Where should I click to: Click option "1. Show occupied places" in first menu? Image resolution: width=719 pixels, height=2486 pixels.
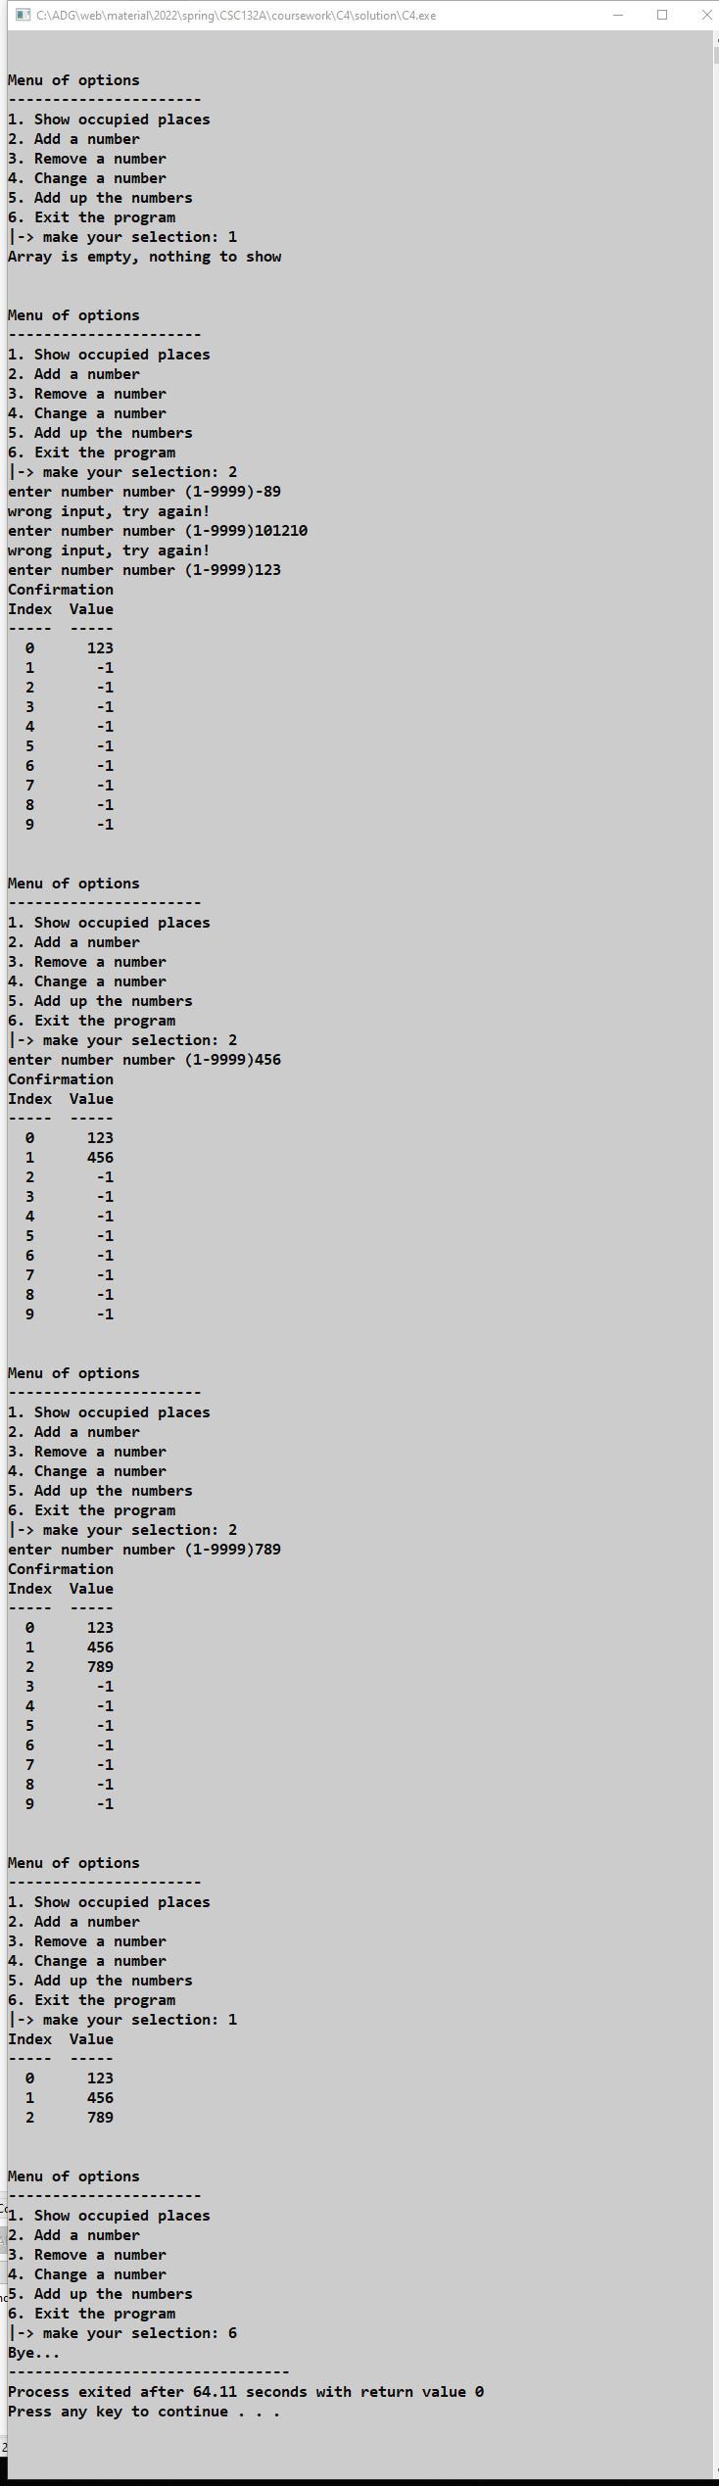108,119
